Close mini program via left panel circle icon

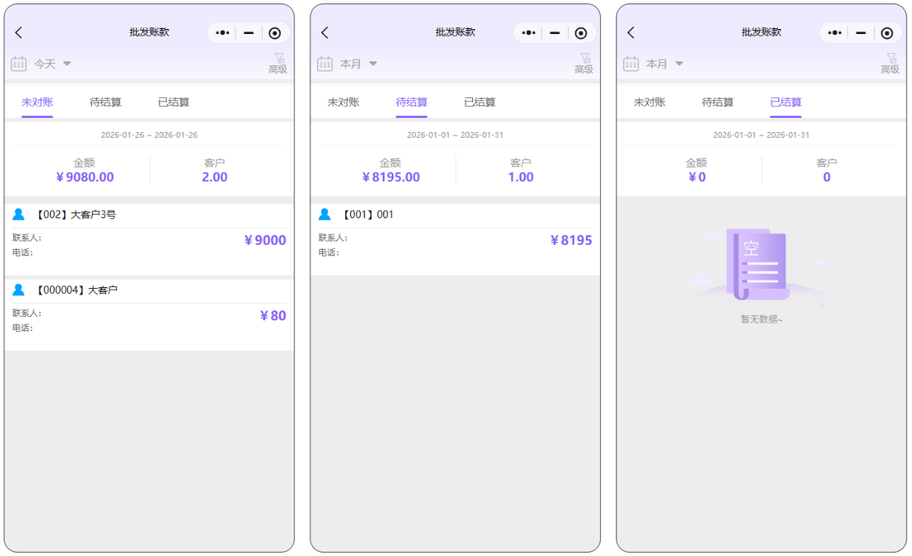(275, 33)
